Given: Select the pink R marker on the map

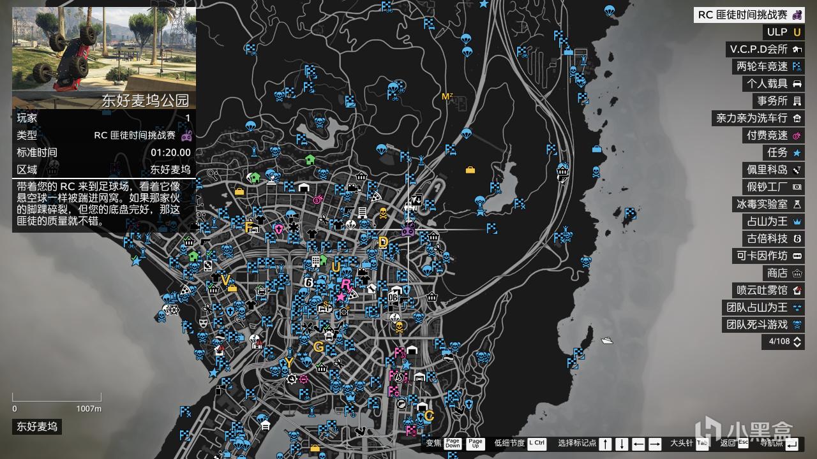Looking at the screenshot, I should point(346,284).
